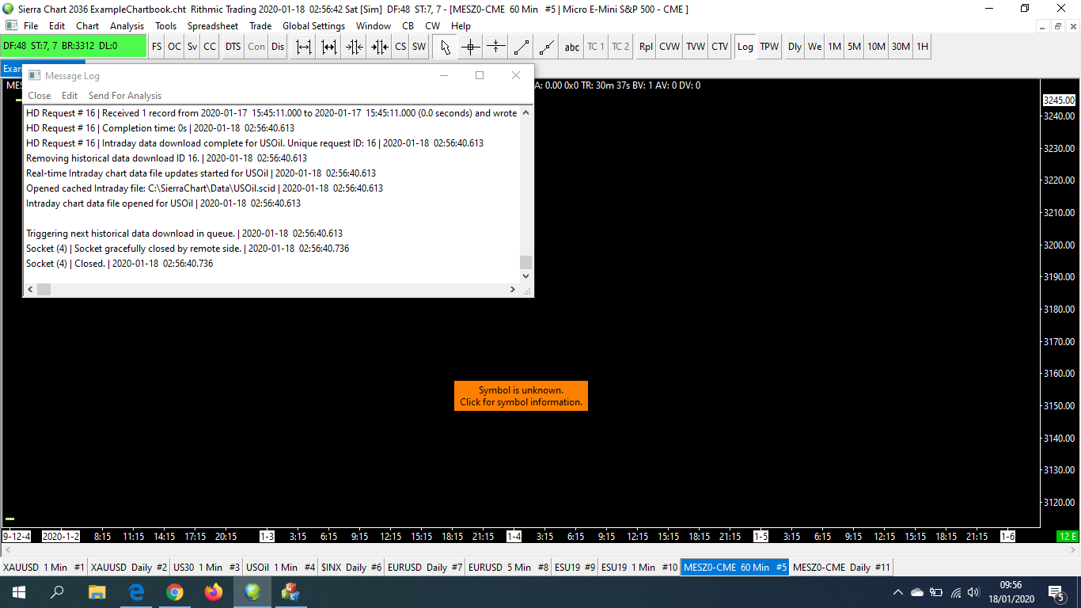Click Message Log vertical scrollbar down arrow
This screenshot has height=608, width=1081.
click(526, 276)
